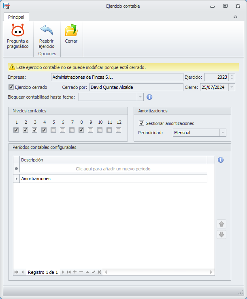The height and width of the screenshot is (299, 247).
Task: Click the Cerrar folder icon
Action: point(71,30)
